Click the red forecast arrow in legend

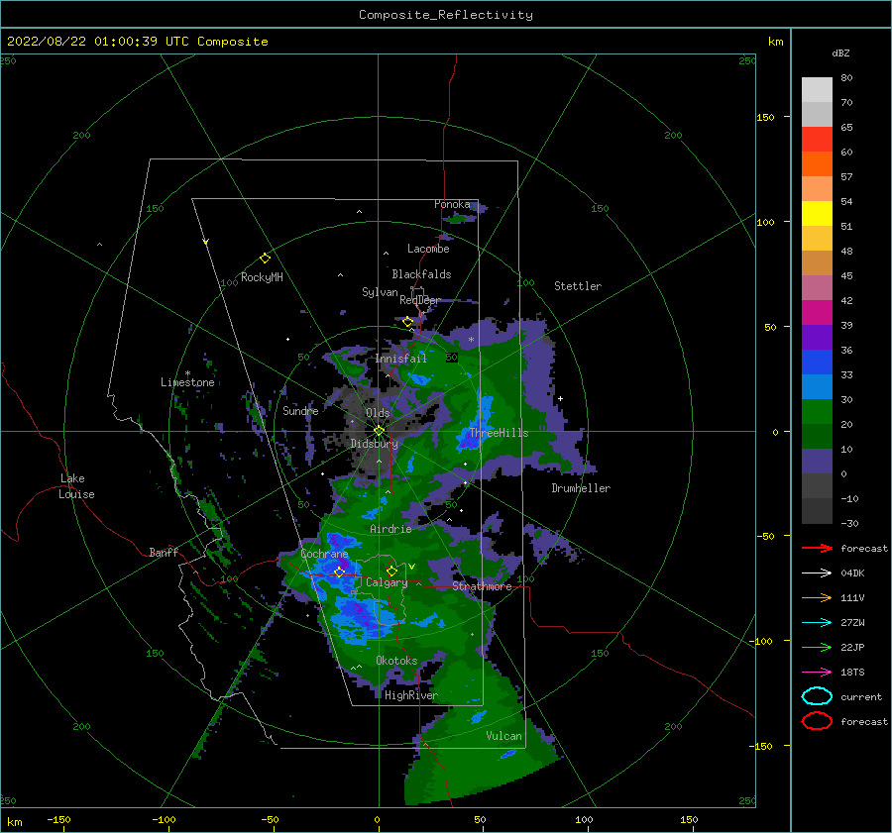817,548
